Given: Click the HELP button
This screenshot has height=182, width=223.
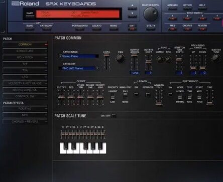Looking at the screenshot, I should click(202, 8).
